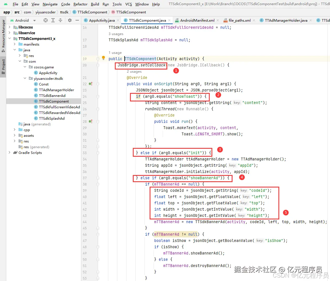Click the app breadcrumb
Viewport: 330px width, 281px height.
(x=7, y=12)
